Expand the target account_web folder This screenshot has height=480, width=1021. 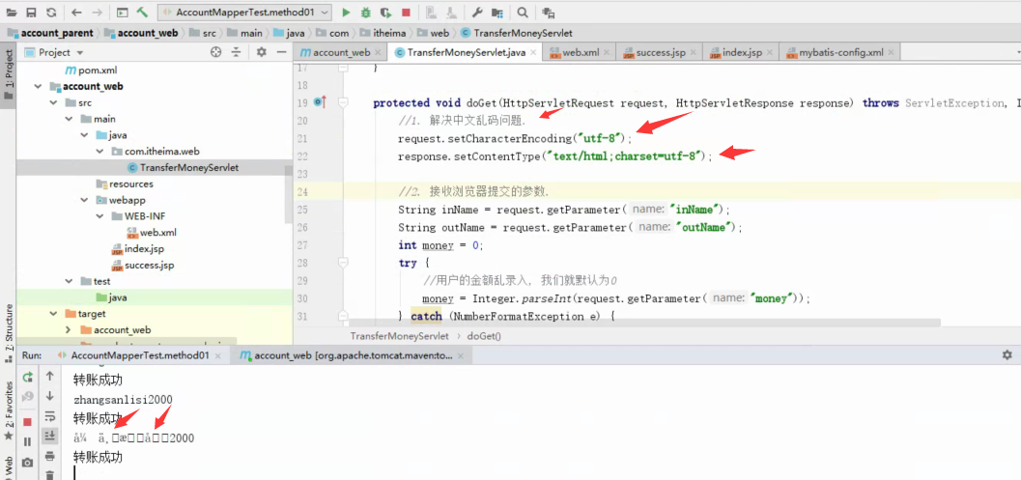69,330
